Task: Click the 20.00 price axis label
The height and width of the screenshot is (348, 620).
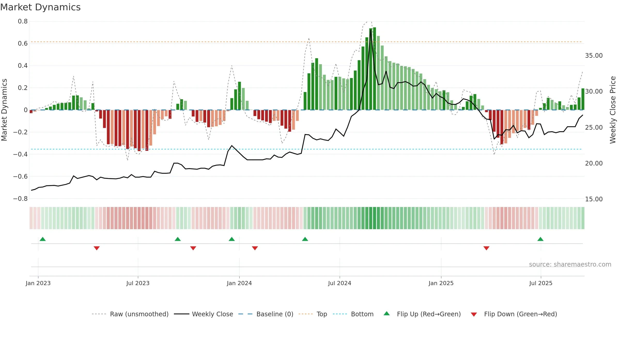Action: [x=594, y=163]
